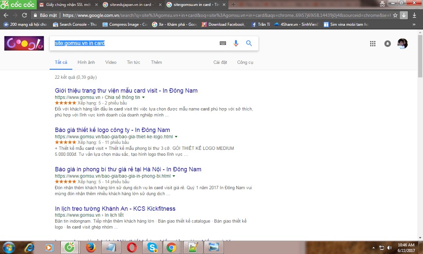
Task: Open the network icon in system tray
Action: pos(382,248)
